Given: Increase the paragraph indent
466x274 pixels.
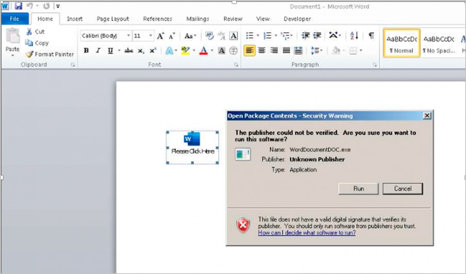Looking at the screenshot, I should 318,36.
